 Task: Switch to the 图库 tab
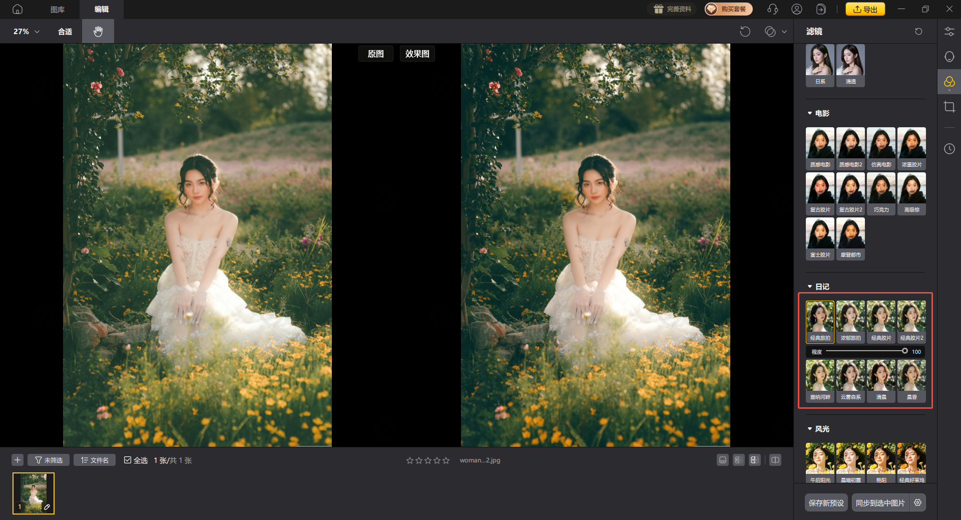coord(58,9)
